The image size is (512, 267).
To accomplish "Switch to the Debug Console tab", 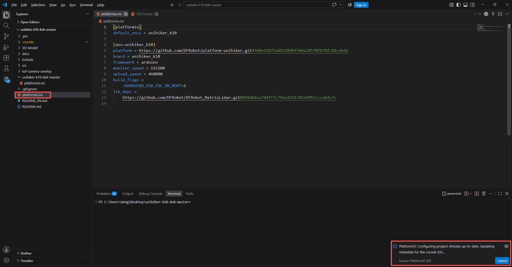I will point(150,193).
